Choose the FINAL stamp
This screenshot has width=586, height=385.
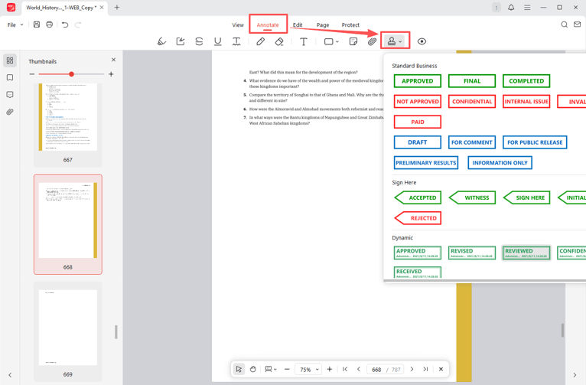[x=472, y=81]
